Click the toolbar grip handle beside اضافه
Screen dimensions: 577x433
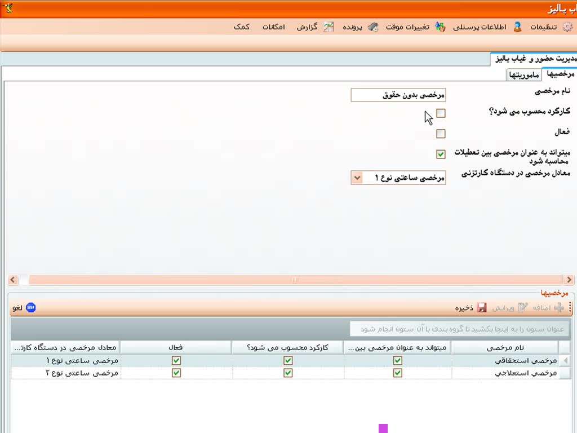tap(570, 307)
